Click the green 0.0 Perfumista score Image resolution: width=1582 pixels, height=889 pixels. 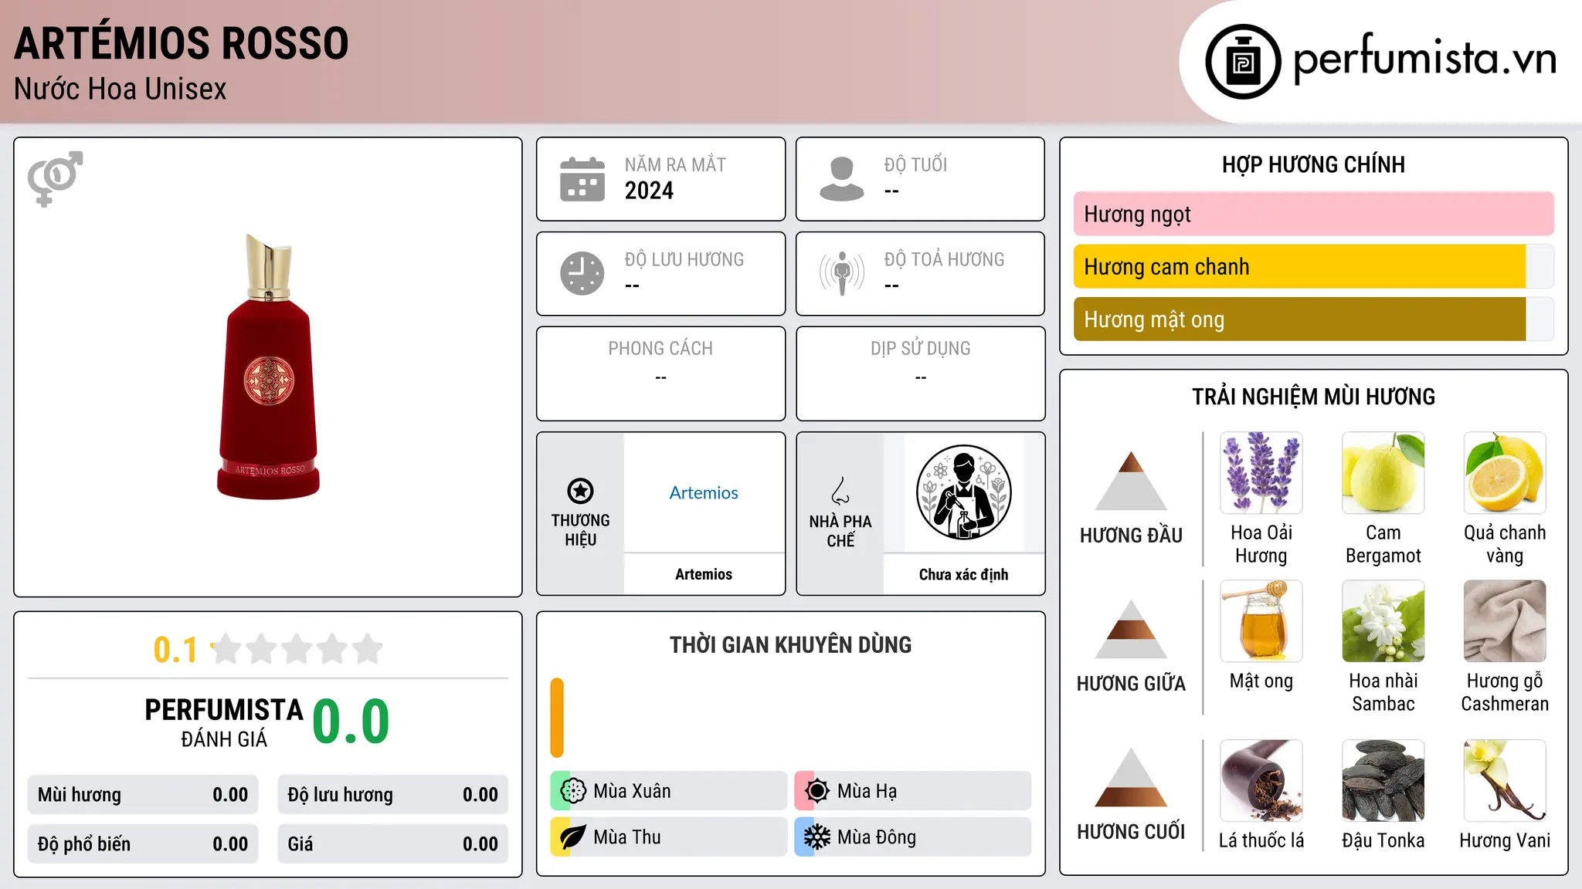point(351,722)
